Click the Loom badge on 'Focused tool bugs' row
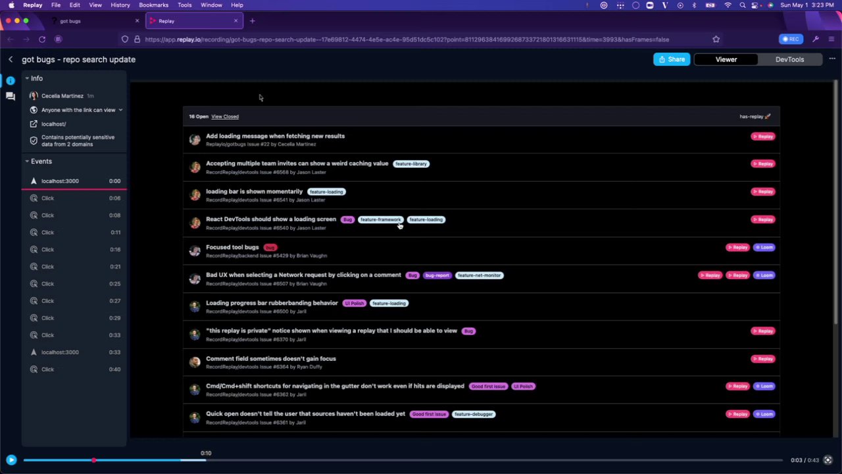Viewport: 842px width, 474px height. 764,248
